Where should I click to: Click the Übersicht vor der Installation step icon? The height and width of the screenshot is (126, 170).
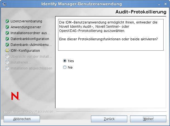pyautogui.click(x=7, y=57)
